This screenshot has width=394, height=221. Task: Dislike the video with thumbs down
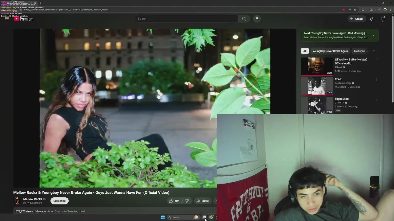187,201
